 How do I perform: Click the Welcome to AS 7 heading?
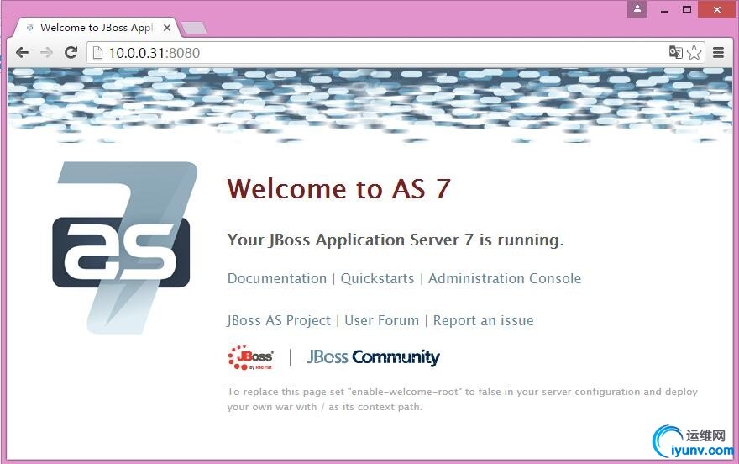coord(338,188)
